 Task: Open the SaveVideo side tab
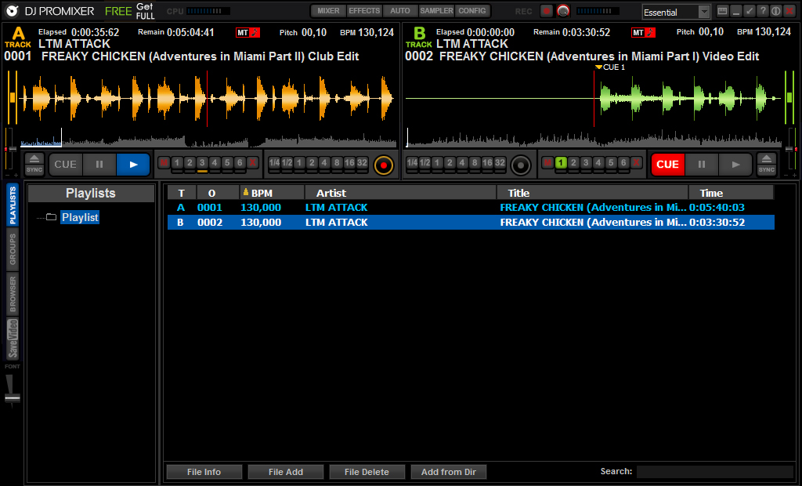click(x=13, y=338)
